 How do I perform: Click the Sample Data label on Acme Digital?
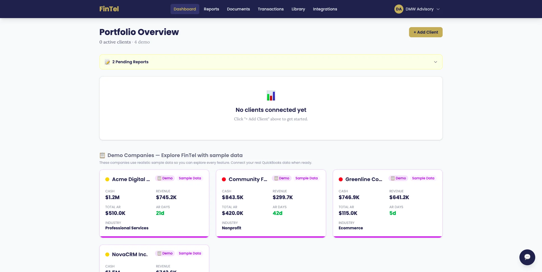pyautogui.click(x=190, y=178)
